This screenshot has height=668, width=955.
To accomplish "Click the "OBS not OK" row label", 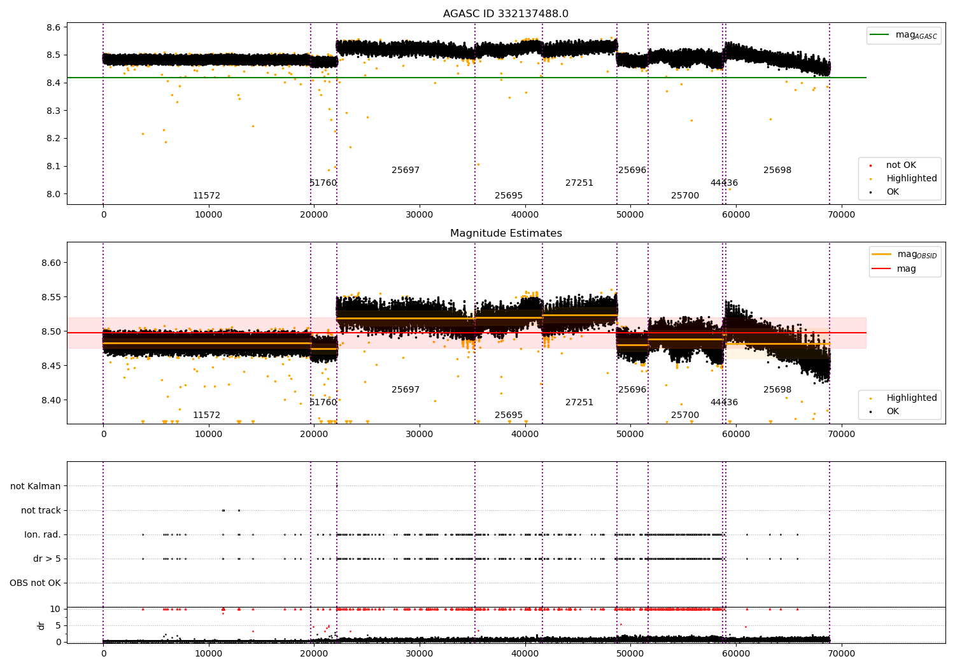I will 35,583.
